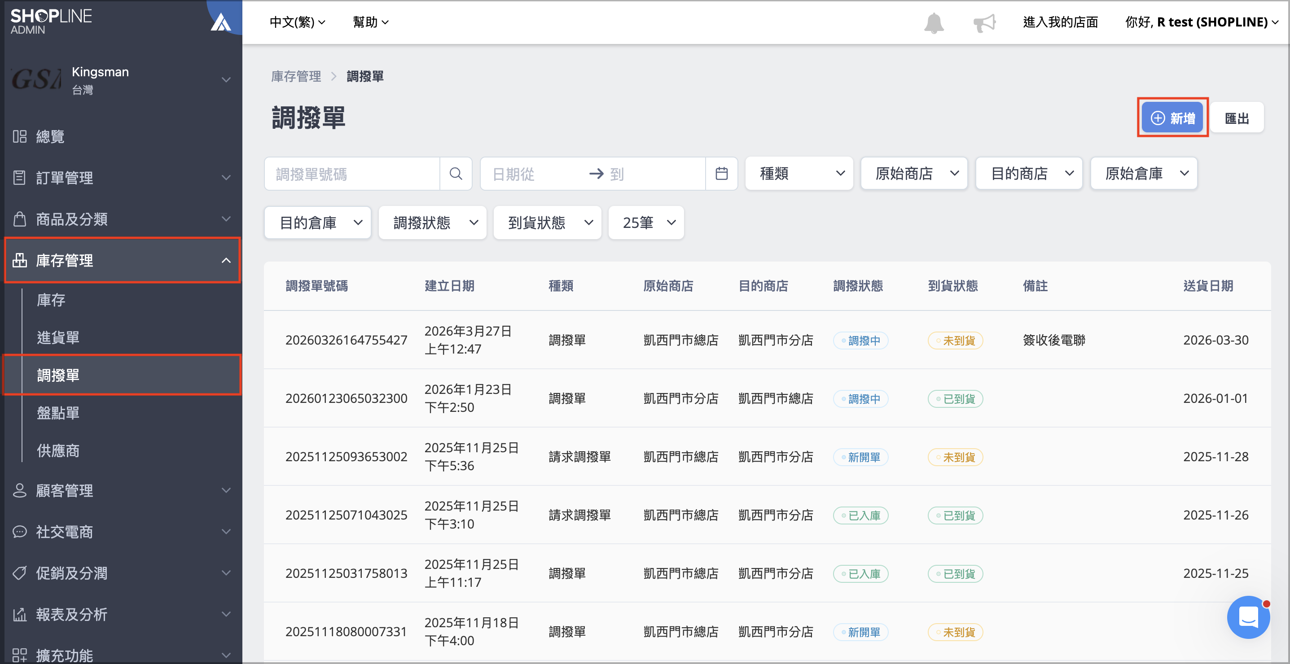
Task: Click the promotions tag icon
Action: click(x=20, y=572)
